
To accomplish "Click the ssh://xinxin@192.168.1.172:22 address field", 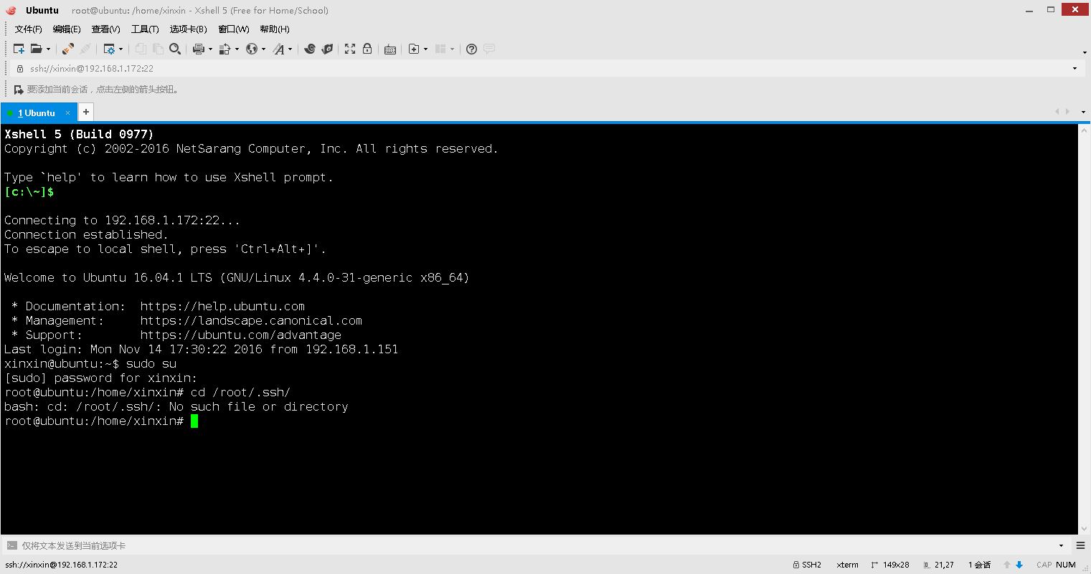I will [543, 69].
